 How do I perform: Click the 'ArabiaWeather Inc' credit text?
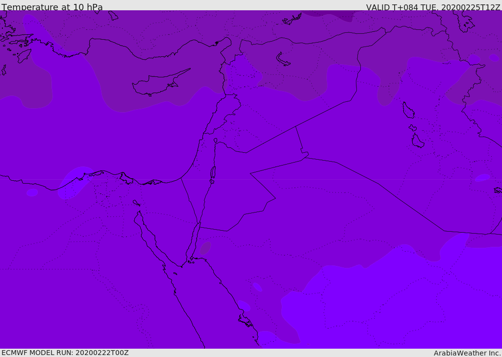coord(467,353)
